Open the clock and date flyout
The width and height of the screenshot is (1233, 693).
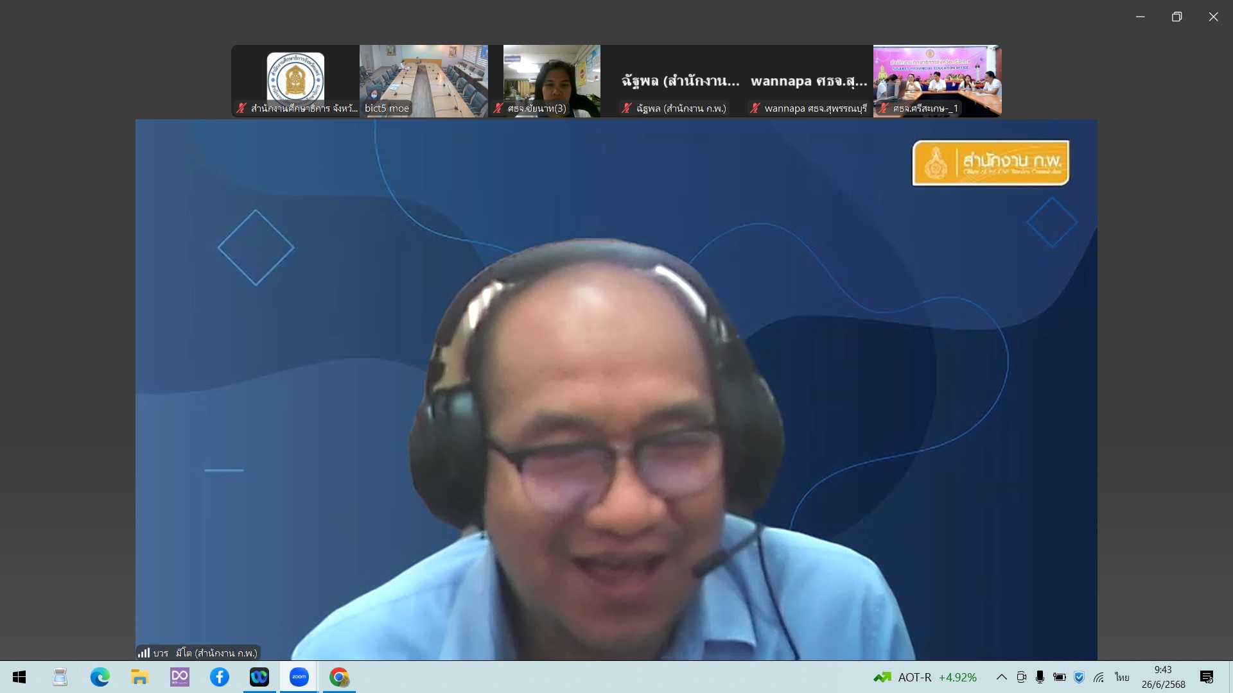(1163, 677)
